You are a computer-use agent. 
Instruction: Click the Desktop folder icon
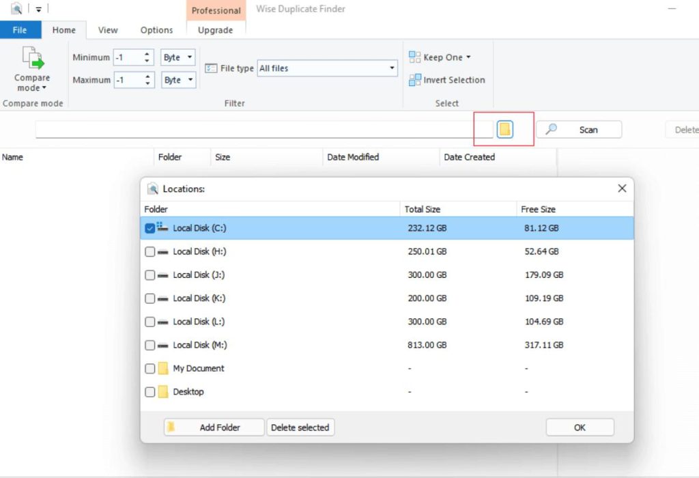163,391
